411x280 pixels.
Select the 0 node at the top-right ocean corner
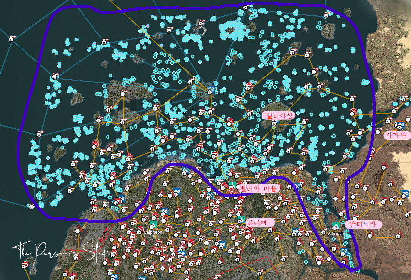click(x=326, y=15)
